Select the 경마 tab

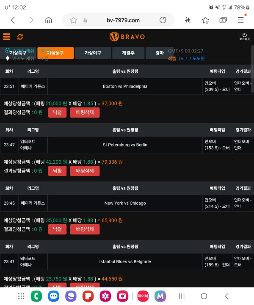tap(159, 53)
